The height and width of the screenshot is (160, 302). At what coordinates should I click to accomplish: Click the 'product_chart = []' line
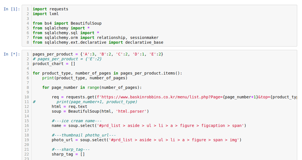tap(54, 64)
